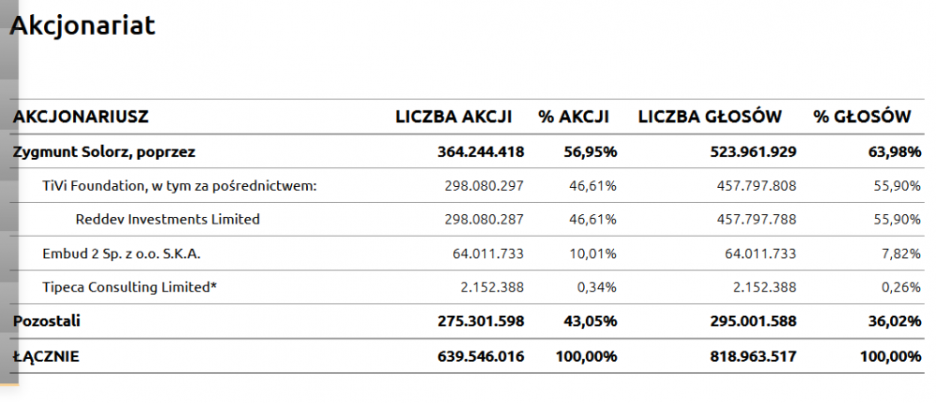936x403 pixels.
Task: Click share count 364.244.418 cell
Action: [480, 151]
